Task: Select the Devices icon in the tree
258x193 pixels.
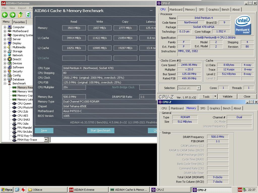Action: [x=10, y=63]
